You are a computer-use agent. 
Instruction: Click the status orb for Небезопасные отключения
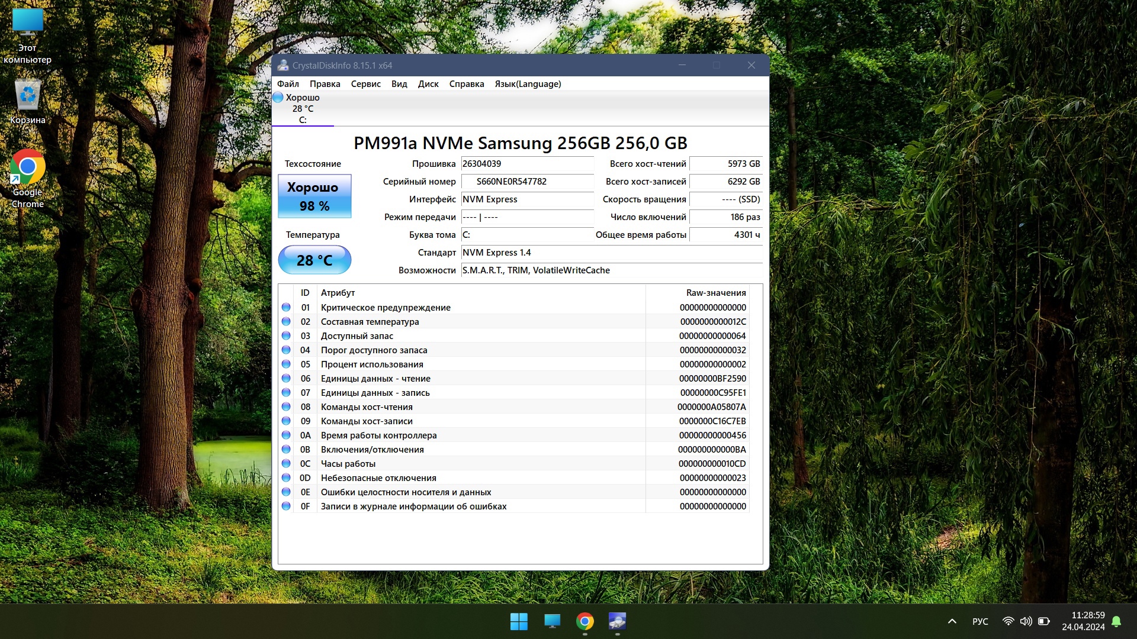tap(286, 477)
